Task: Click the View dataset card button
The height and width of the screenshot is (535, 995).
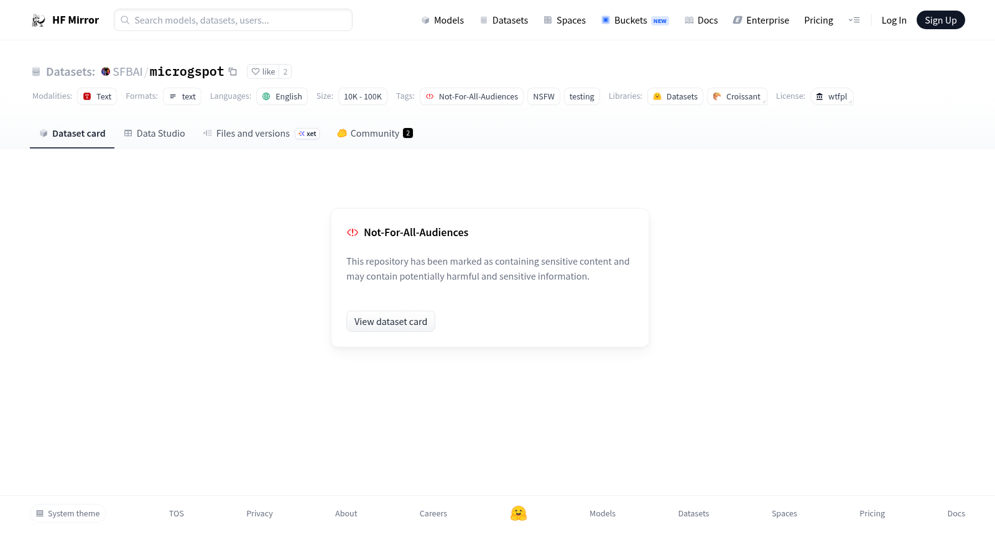Action: (x=391, y=321)
